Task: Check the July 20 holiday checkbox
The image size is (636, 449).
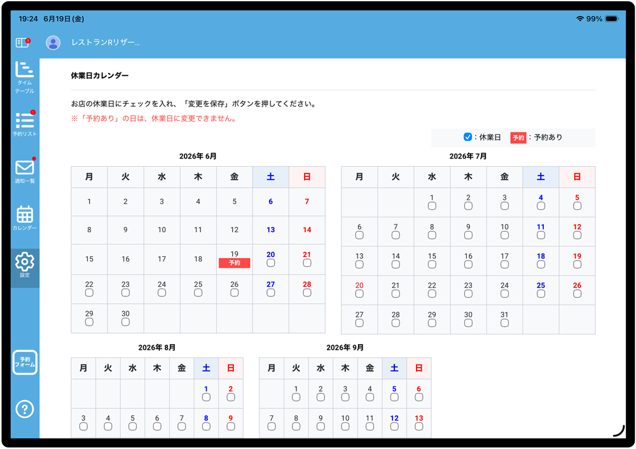Action: click(359, 294)
